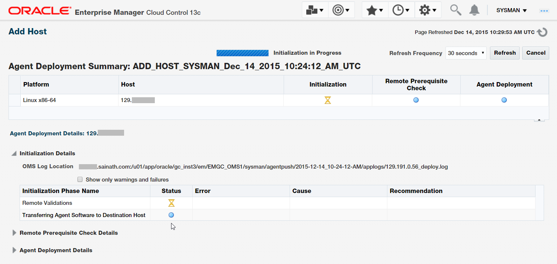Click the summary table collapse arrow
This screenshot has height=264, width=557.
coord(539,120)
